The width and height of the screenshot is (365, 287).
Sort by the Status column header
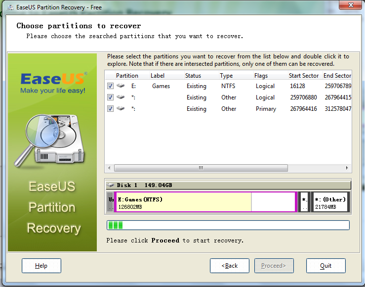point(202,76)
